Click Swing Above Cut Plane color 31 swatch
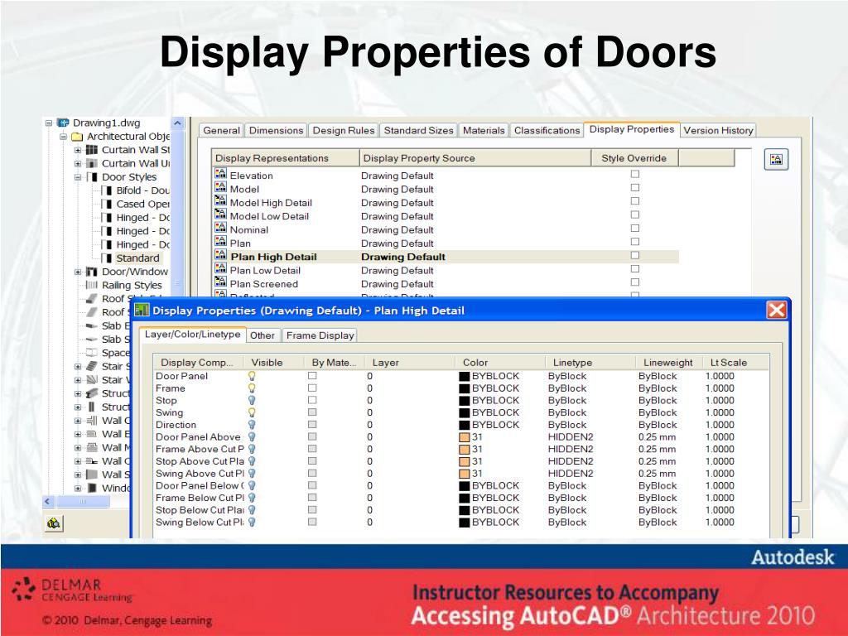848x636 pixels. (x=464, y=473)
